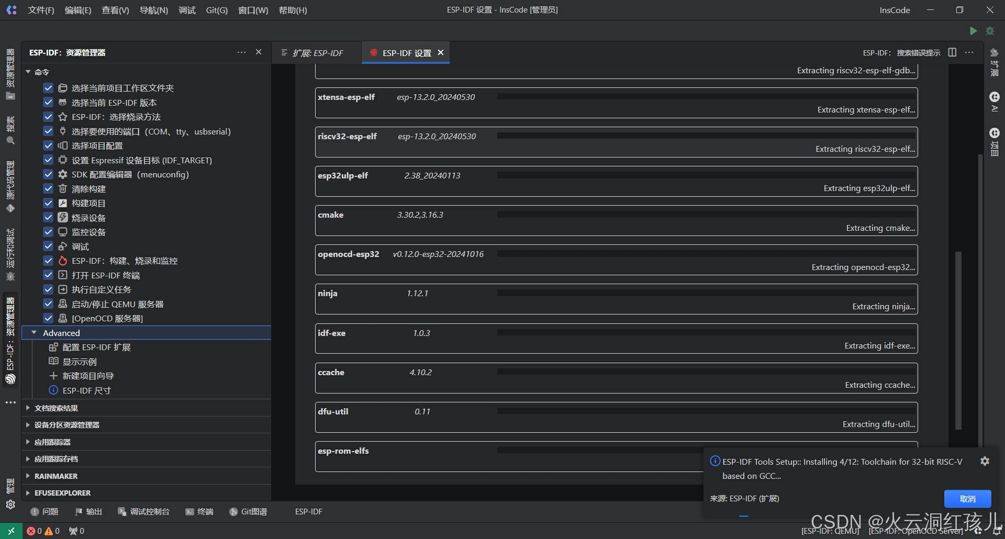Open 运行和调试 run and debug view
Screen dimensions: 1005x539
pyautogui.click(x=10, y=255)
